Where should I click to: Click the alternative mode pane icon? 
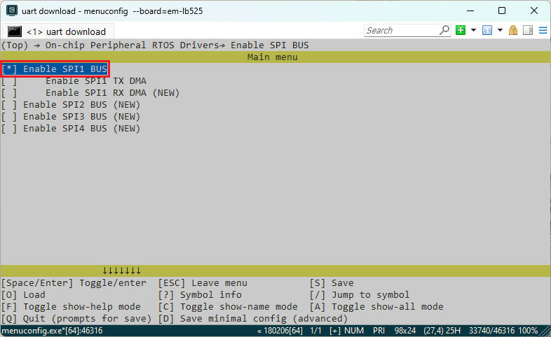527,31
